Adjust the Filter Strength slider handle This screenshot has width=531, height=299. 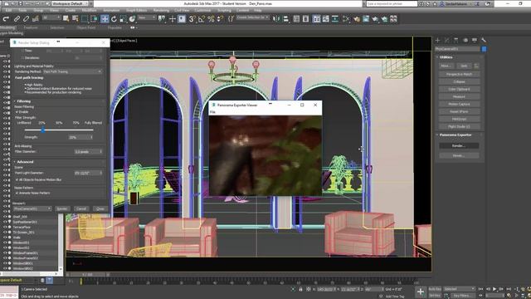(x=43, y=130)
